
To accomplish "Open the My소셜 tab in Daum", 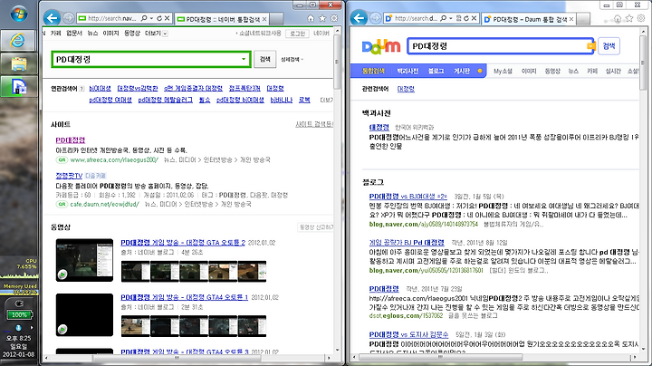I will coord(503,72).
